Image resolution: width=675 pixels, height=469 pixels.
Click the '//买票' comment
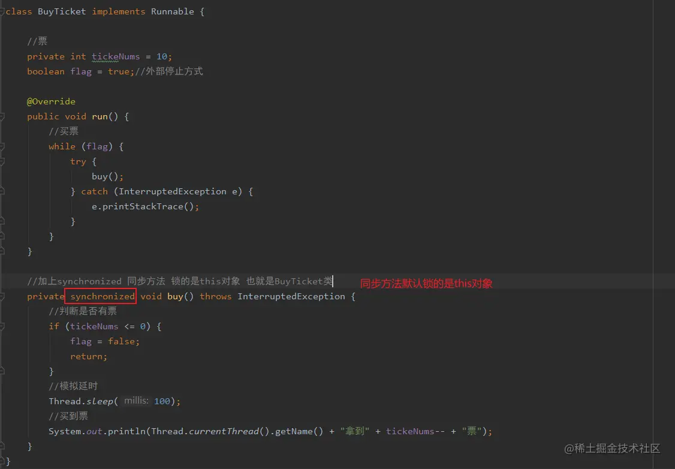tap(64, 131)
